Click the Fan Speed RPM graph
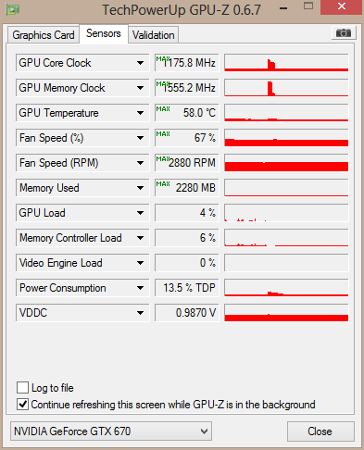The height and width of the screenshot is (450, 364). (286, 163)
